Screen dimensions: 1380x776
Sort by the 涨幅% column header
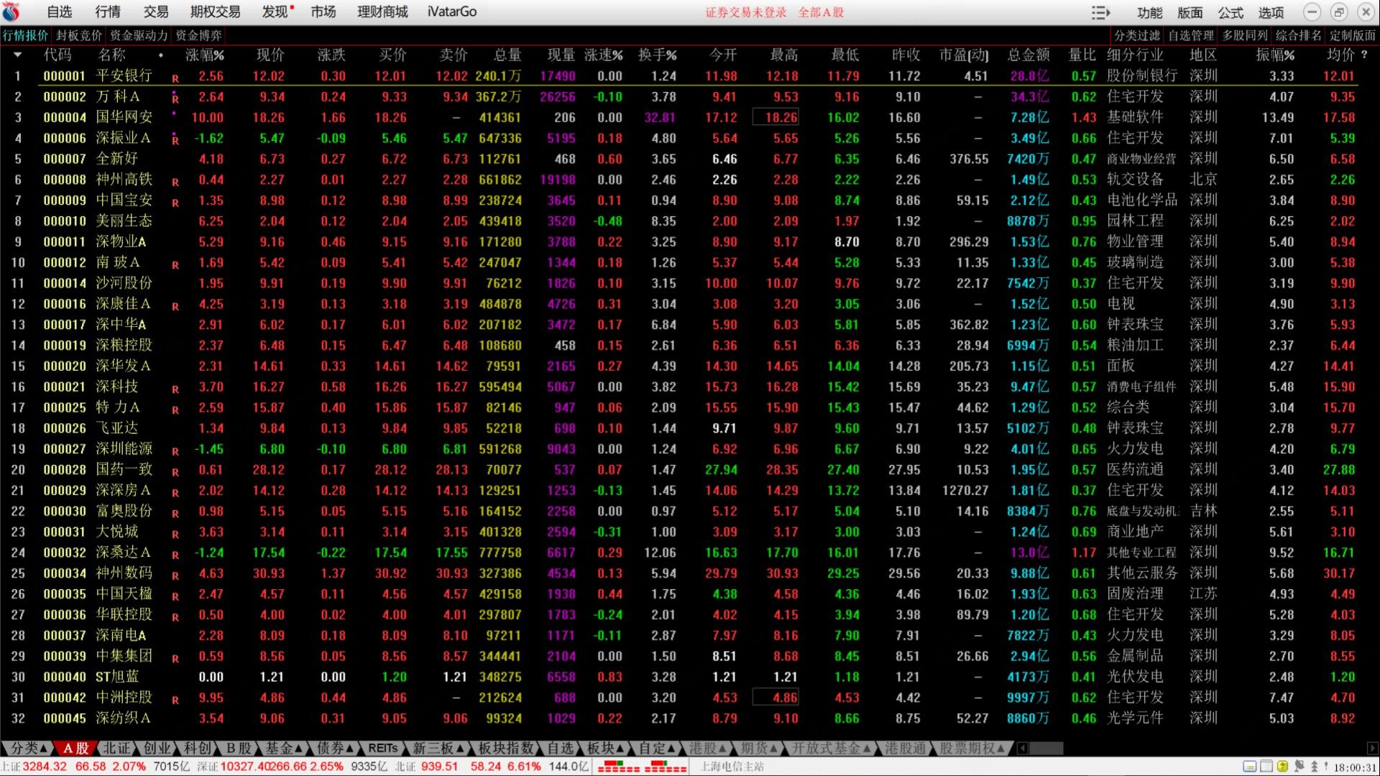[204, 55]
